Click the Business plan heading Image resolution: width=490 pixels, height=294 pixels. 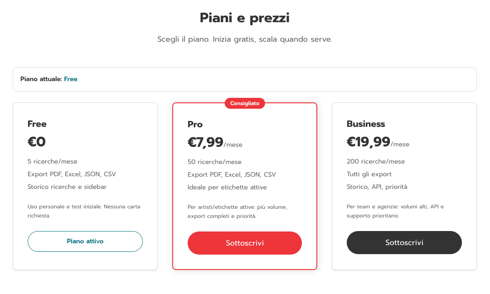365,124
